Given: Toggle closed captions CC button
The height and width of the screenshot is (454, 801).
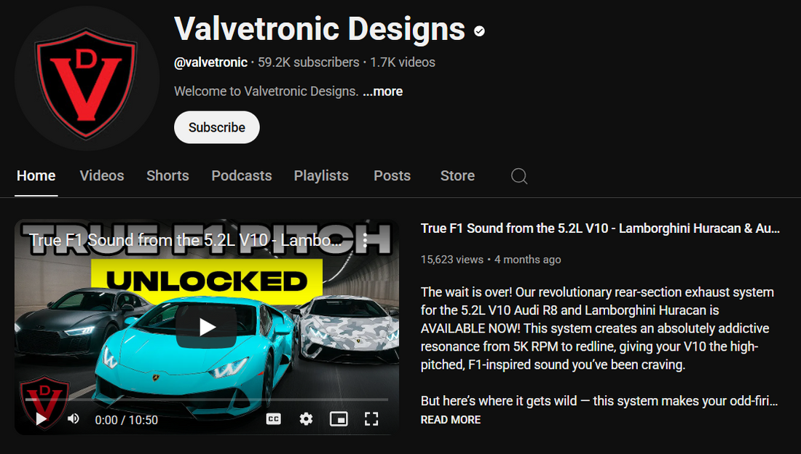Looking at the screenshot, I should [x=274, y=419].
